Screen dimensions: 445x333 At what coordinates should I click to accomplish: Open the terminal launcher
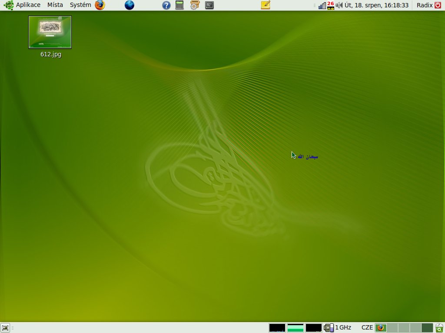coord(209,5)
